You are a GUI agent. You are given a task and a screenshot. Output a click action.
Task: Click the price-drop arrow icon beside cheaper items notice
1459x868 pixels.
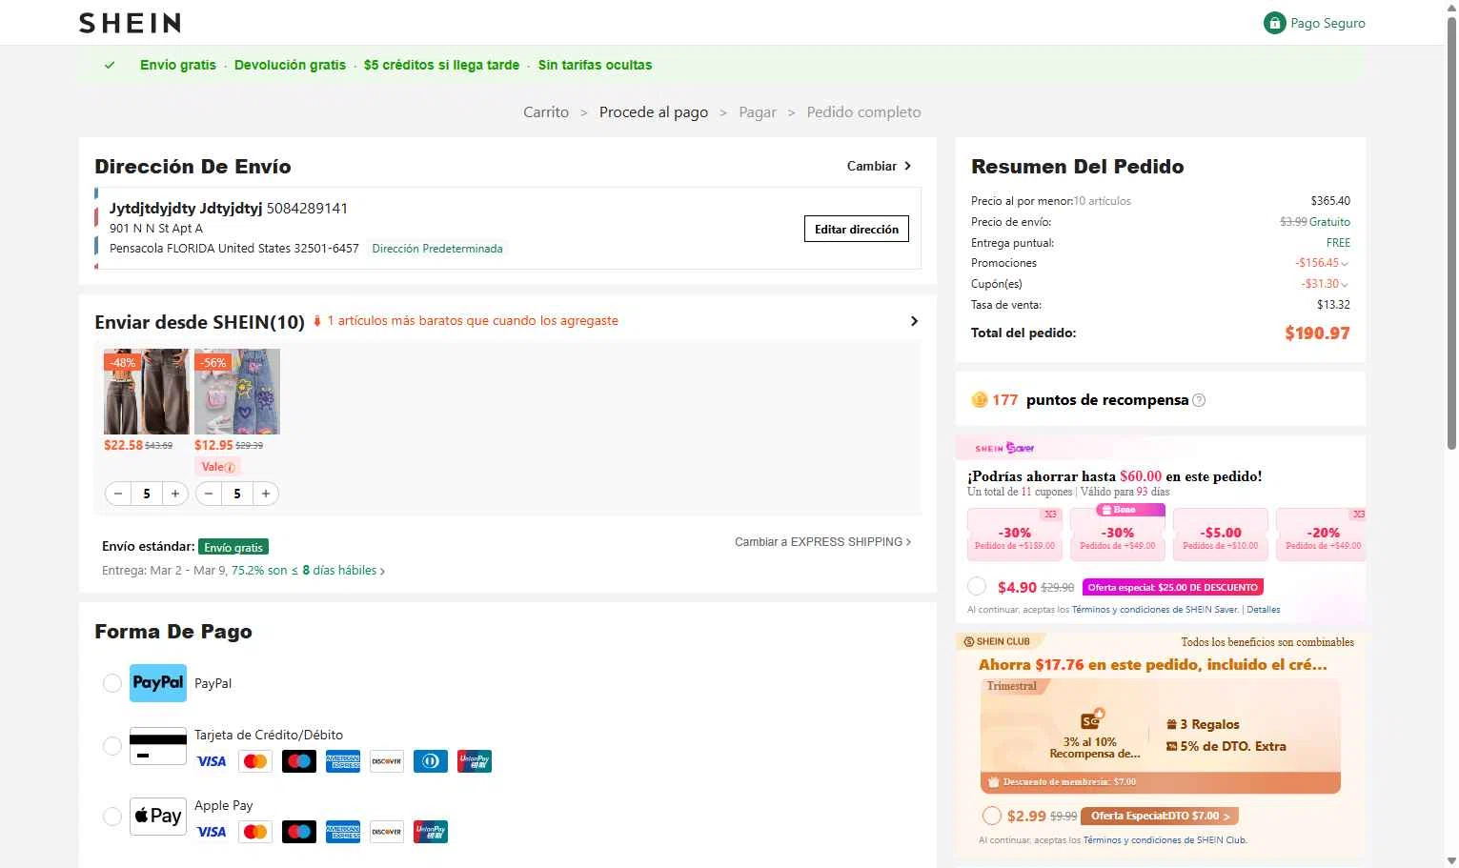click(x=317, y=321)
